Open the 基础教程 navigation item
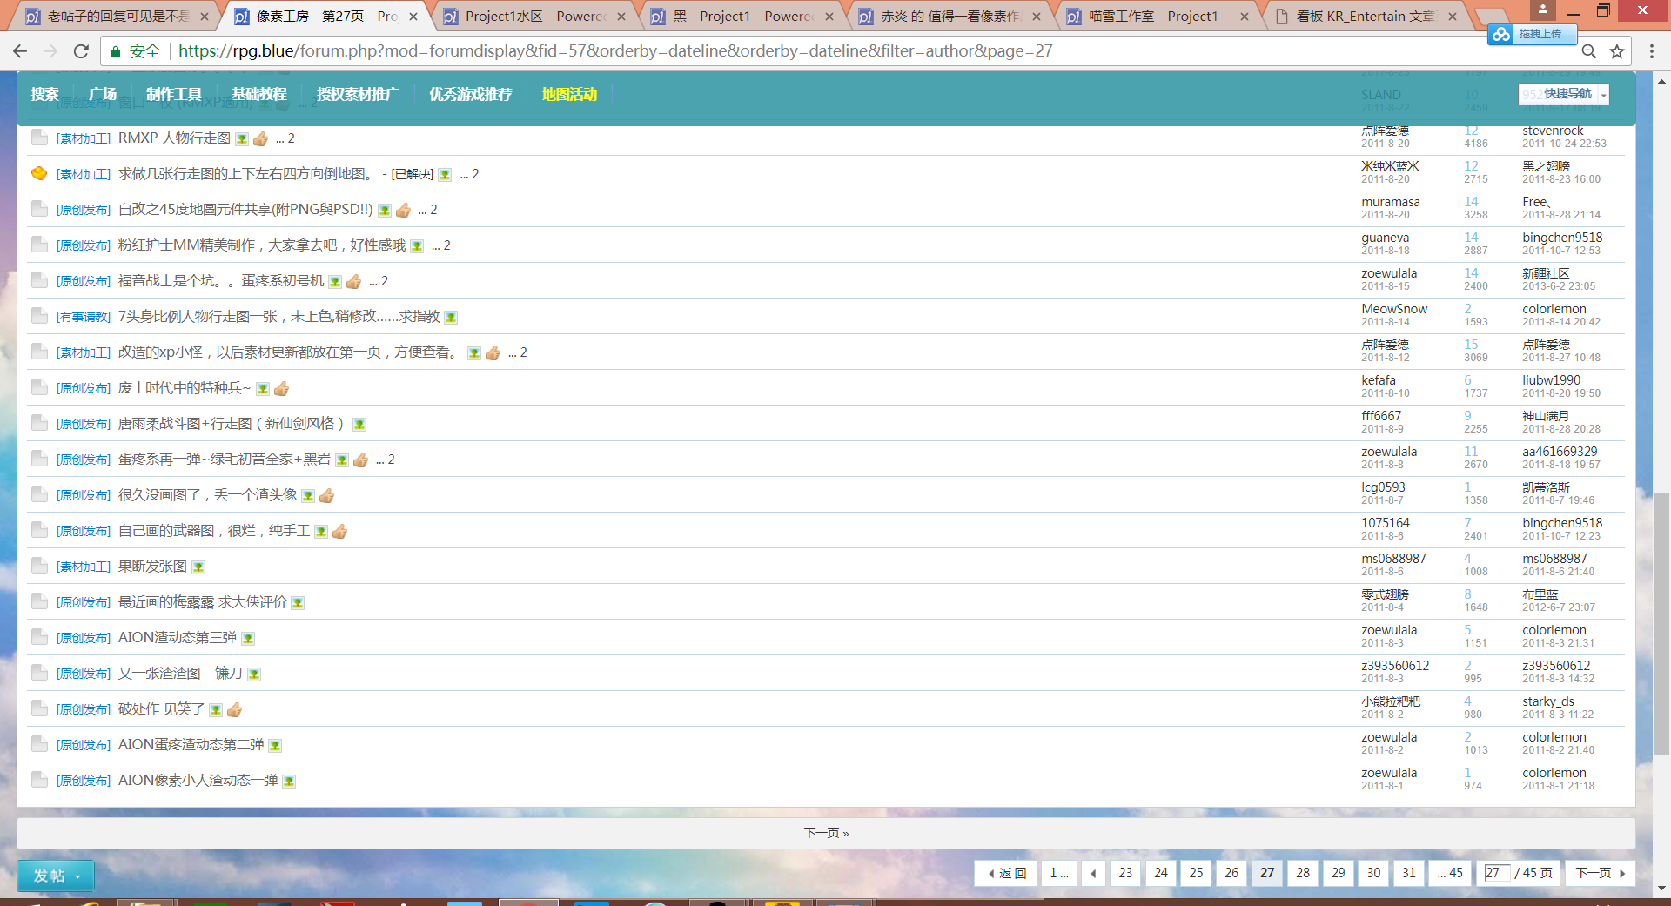Image resolution: width=1671 pixels, height=906 pixels. [258, 94]
